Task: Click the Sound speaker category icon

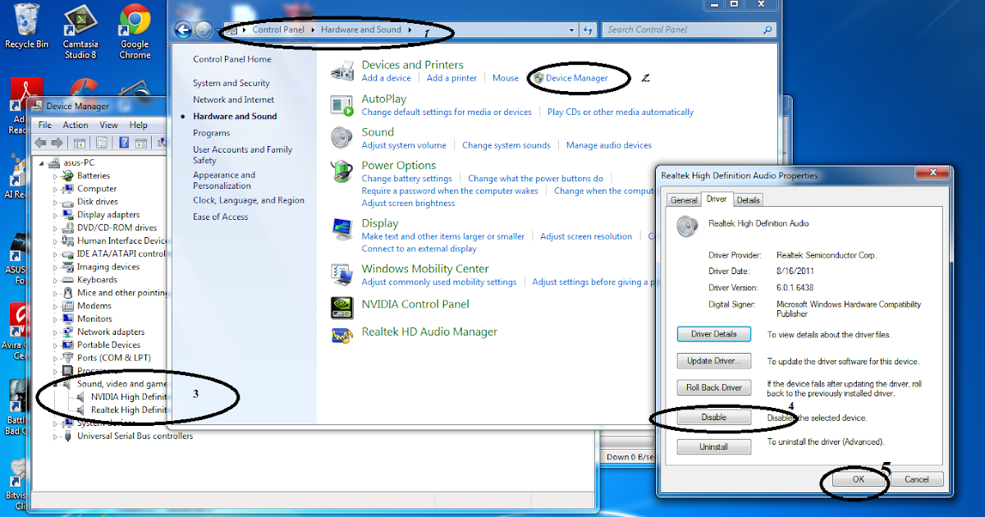Action: click(x=341, y=138)
